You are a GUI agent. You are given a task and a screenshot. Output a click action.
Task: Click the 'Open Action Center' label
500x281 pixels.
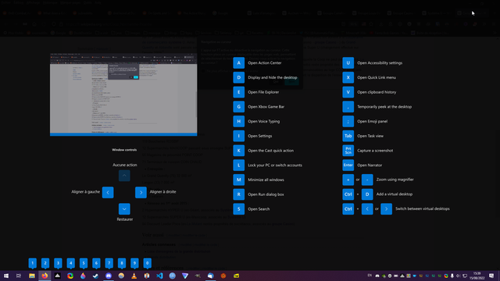coord(265,63)
